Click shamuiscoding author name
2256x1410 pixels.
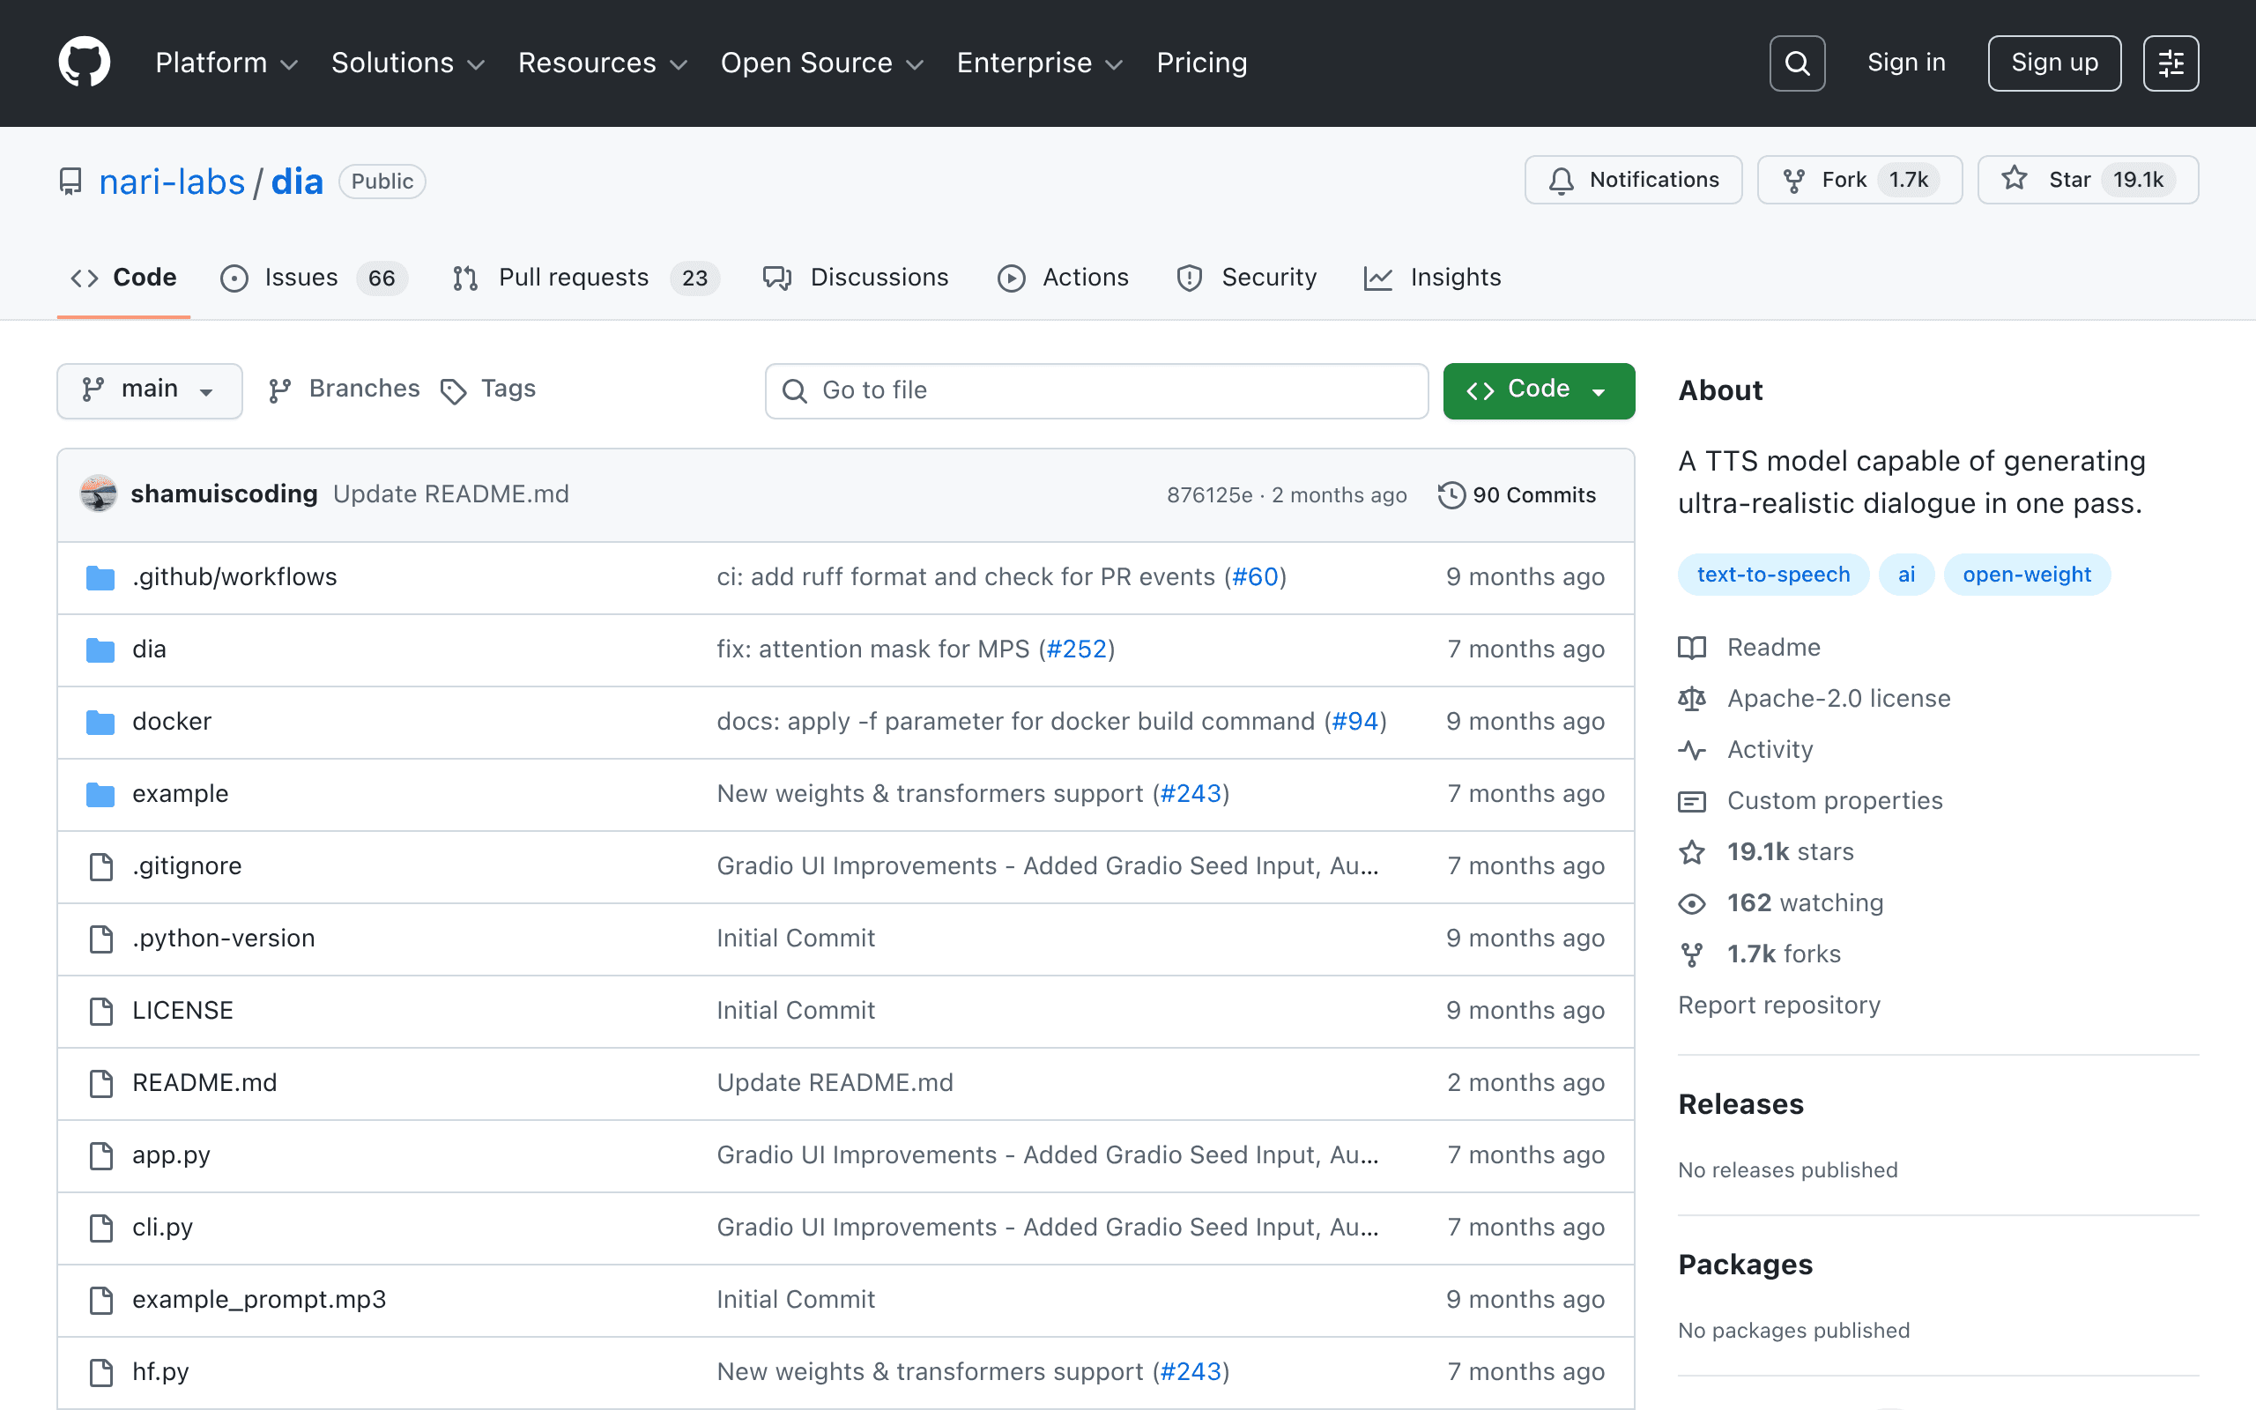(224, 493)
